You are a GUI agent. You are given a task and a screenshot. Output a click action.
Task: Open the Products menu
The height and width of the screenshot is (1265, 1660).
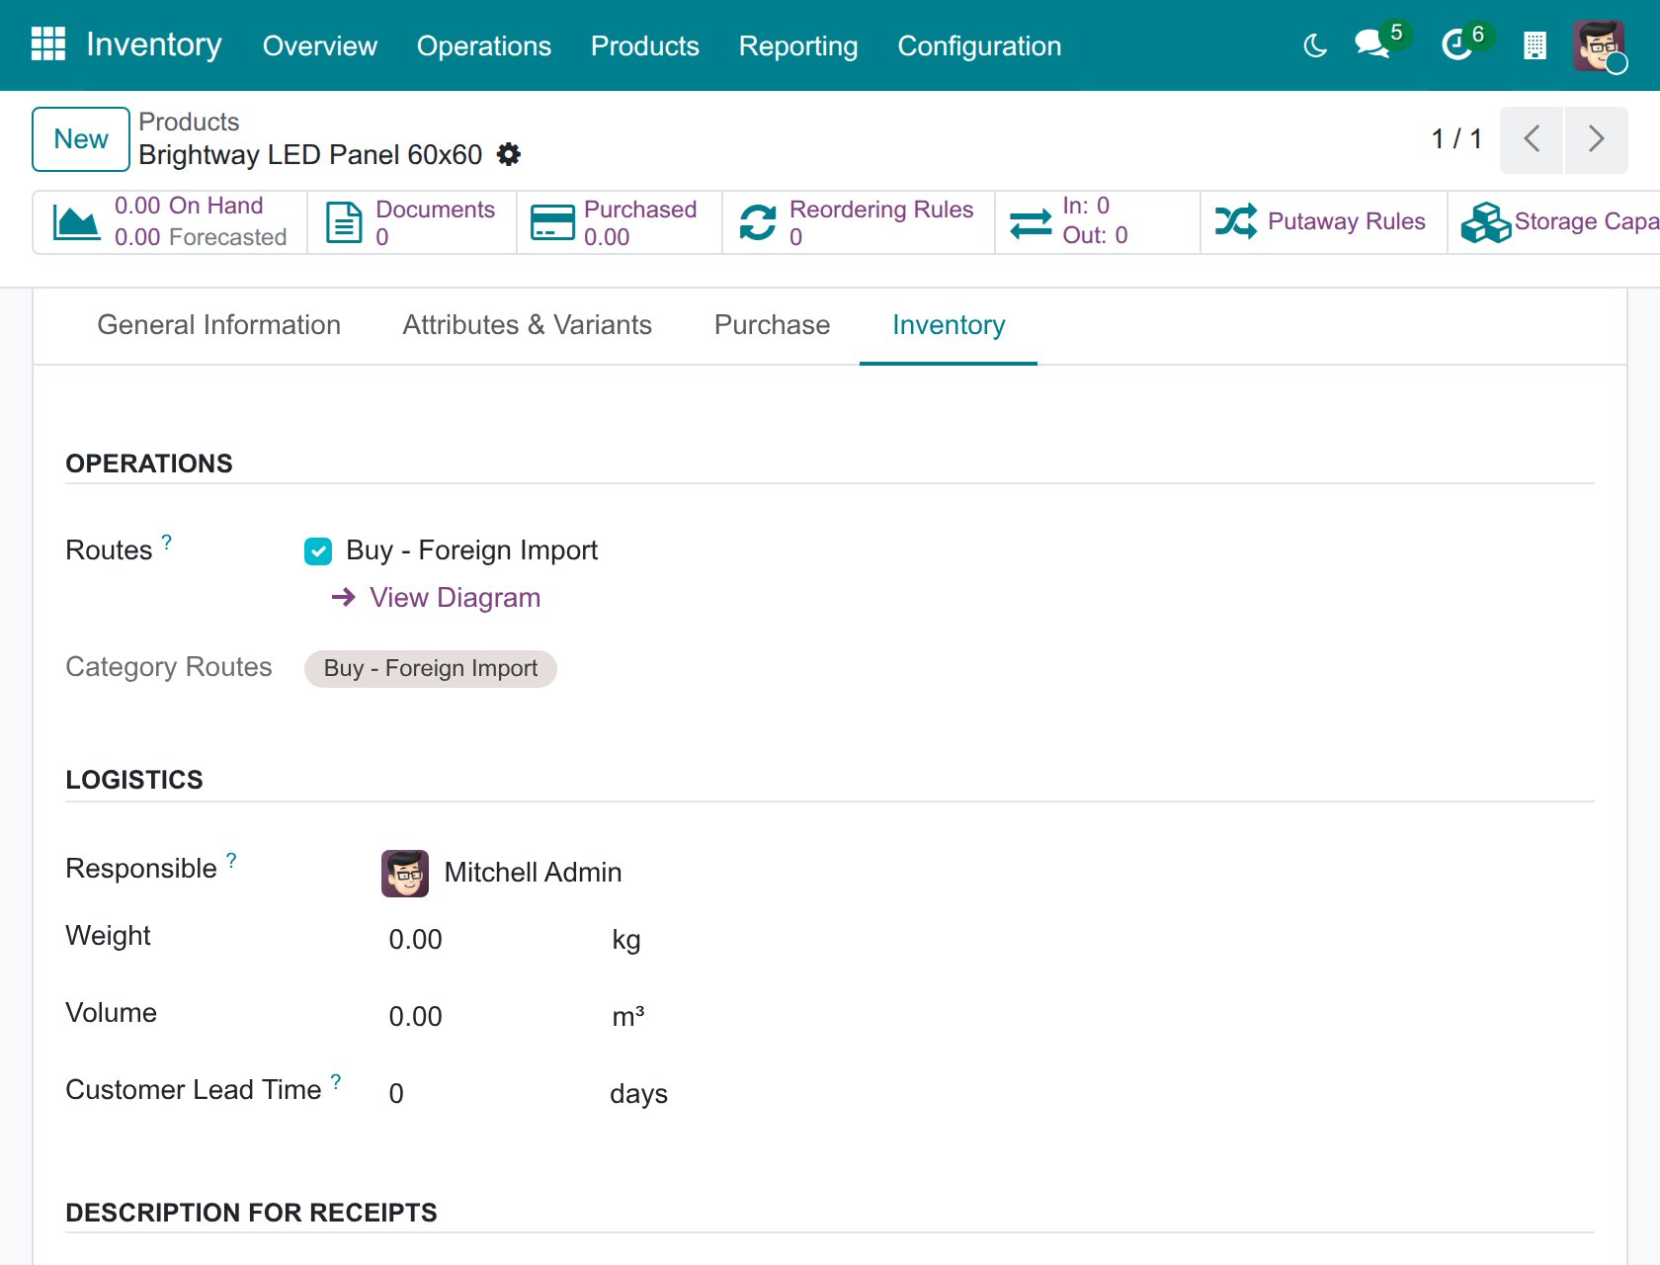[645, 45]
